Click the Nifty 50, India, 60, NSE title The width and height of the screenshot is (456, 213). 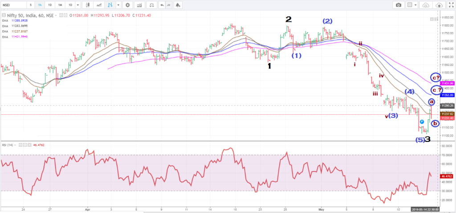click(30, 16)
